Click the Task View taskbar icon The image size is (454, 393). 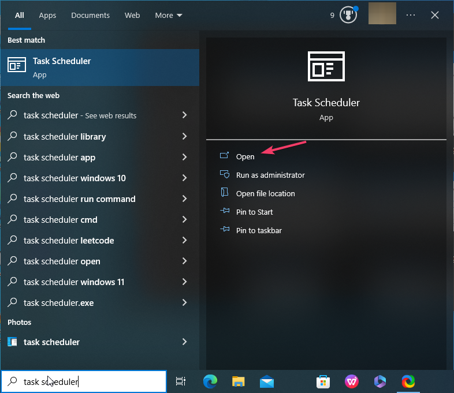181,381
